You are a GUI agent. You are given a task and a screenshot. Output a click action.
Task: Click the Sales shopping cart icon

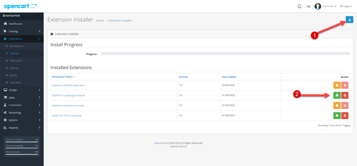[x=5, y=97]
